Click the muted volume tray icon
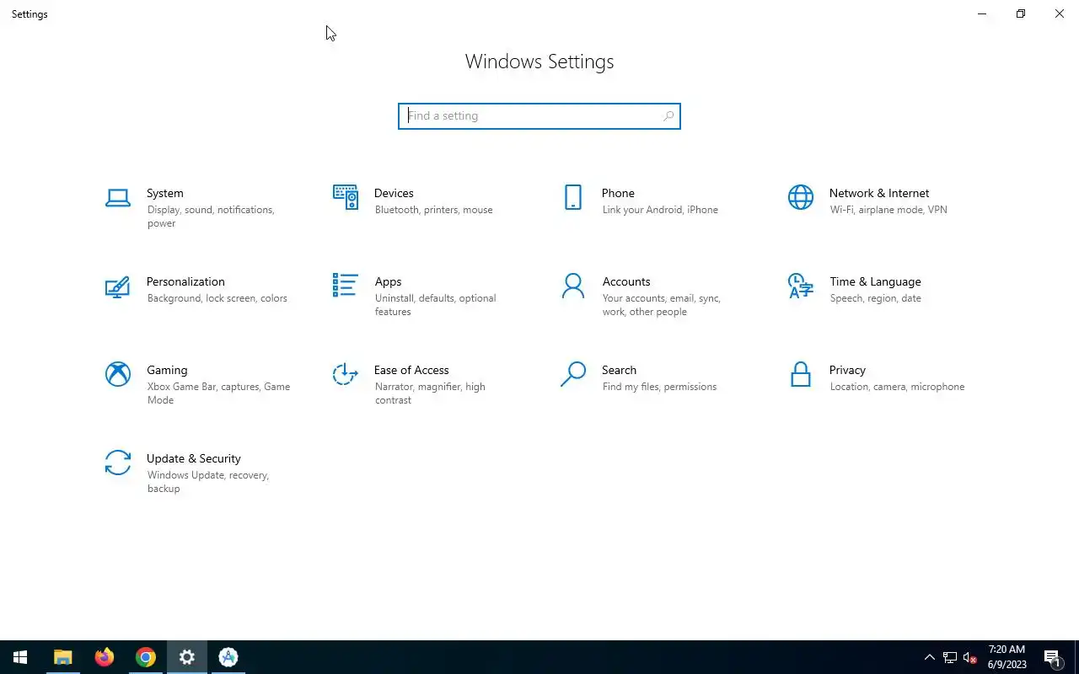 [969, 657]
